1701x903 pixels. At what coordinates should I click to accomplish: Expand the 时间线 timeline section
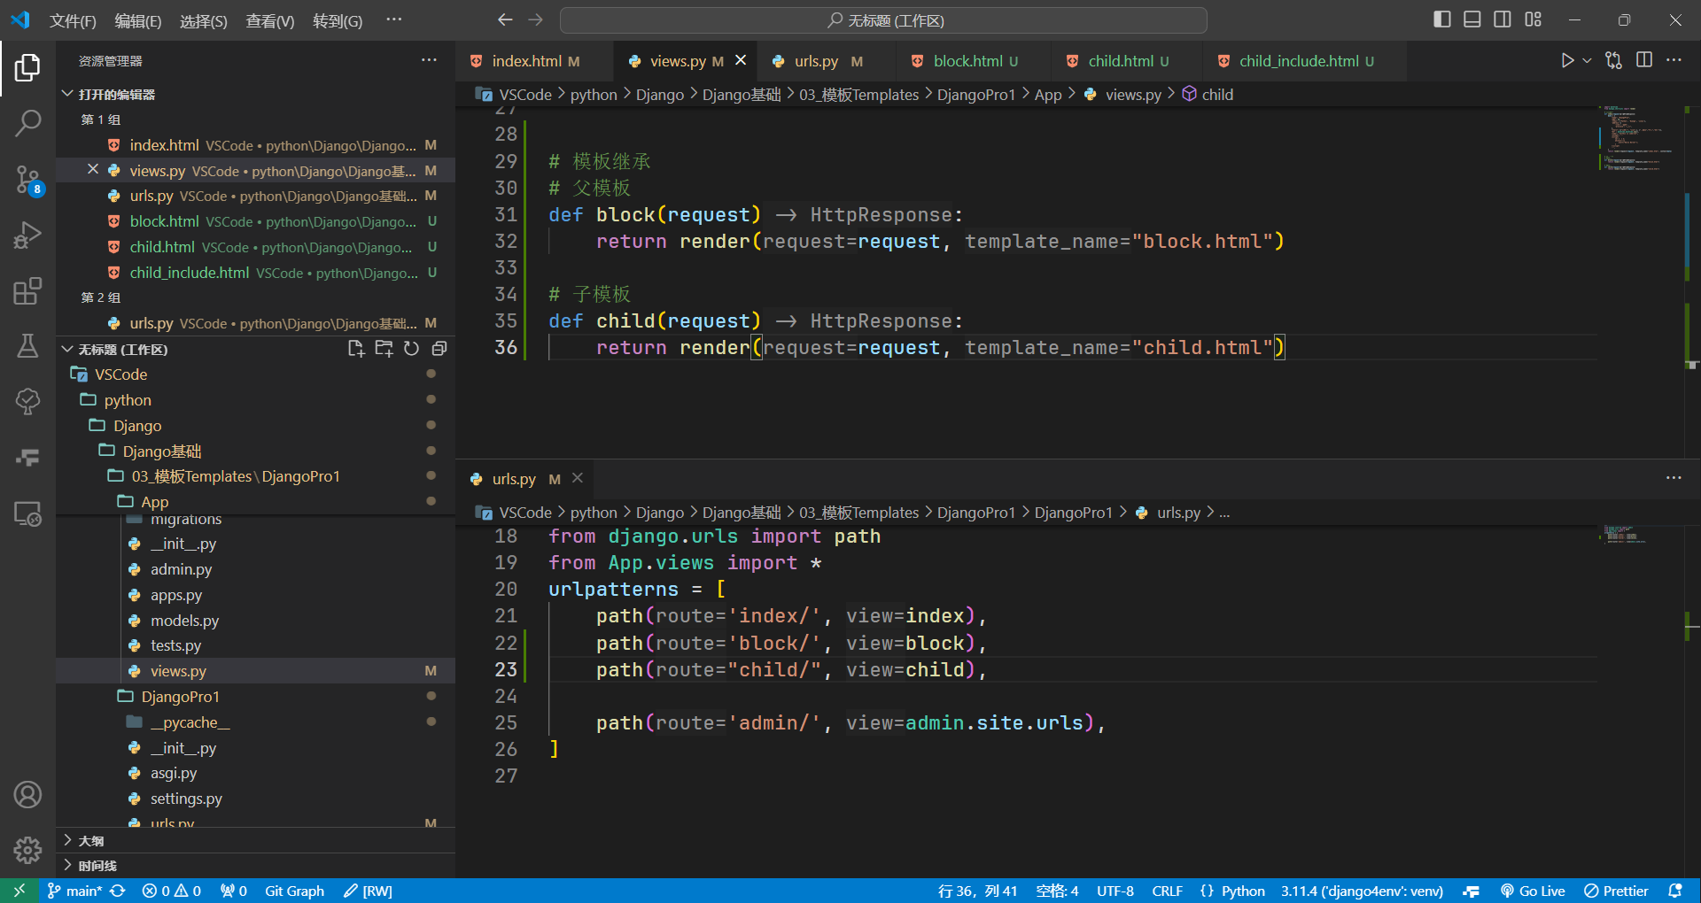pos(97,865)
